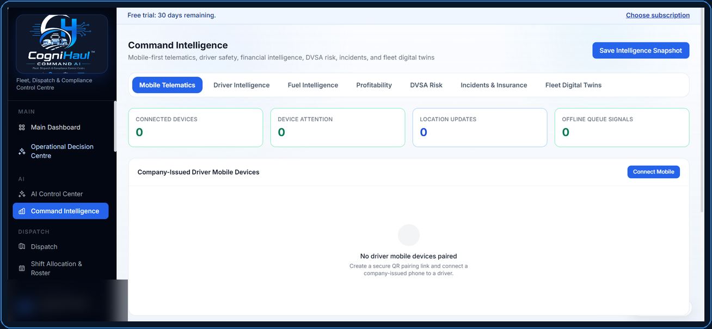Open Shift Allocation & Roster

60,269
